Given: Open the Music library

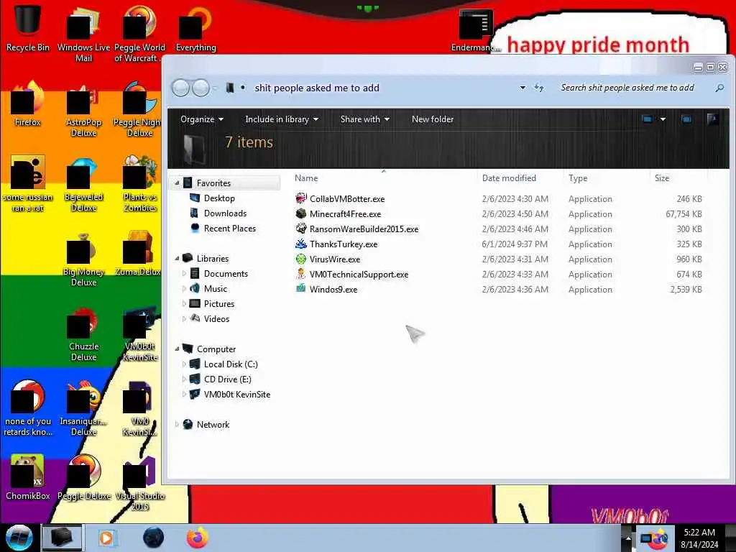Looking at the screenshot, I should pyautogui.click(x=216, y=288).
